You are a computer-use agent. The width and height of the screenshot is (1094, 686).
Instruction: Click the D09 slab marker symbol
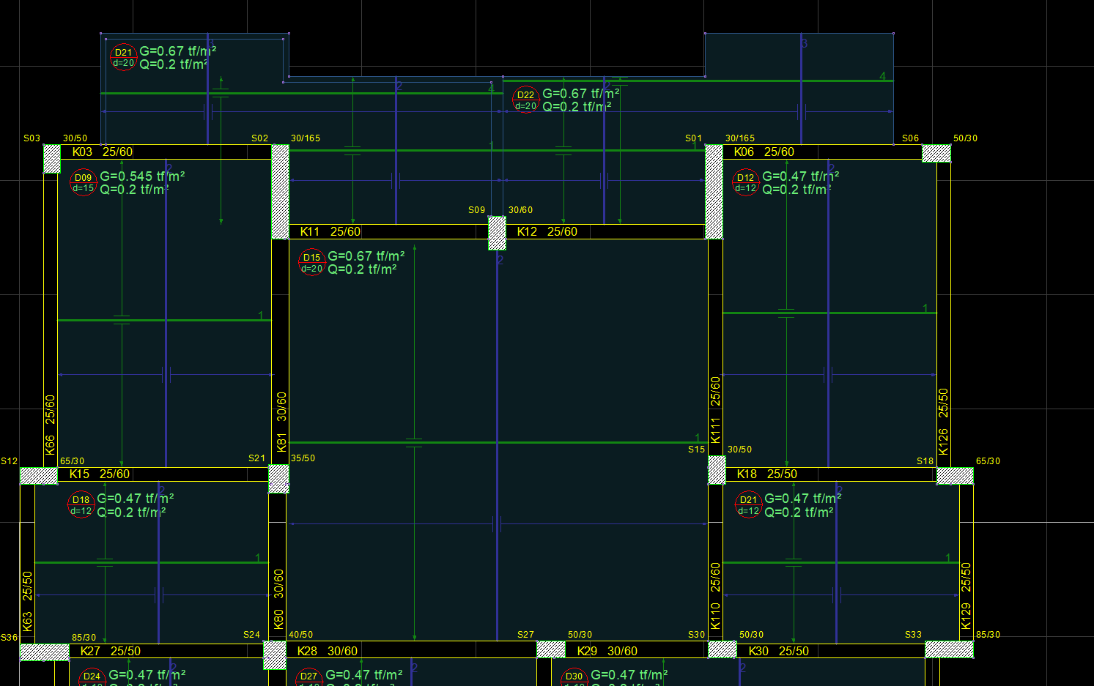point(83,183)
